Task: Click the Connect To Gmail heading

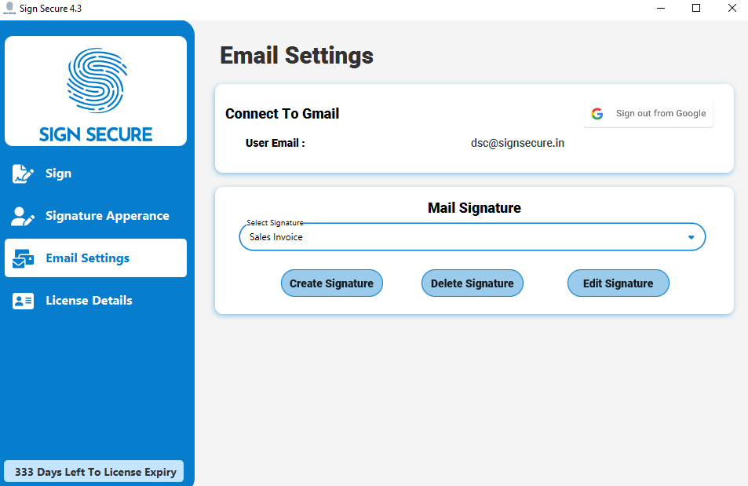Action: 282,114
